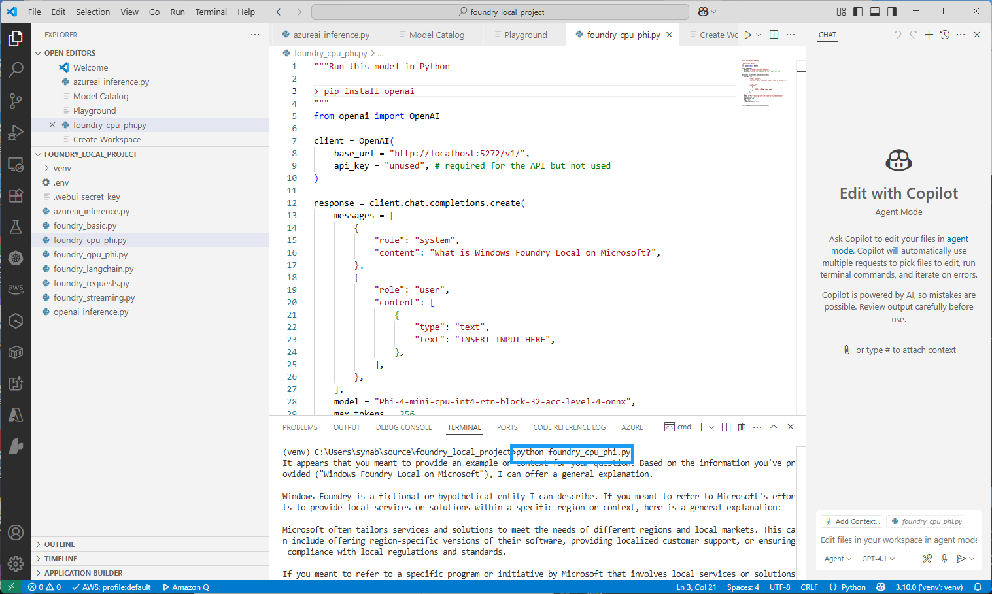
Task: Select interpreter 3.10.0 venv status item
Action: click(929, 587)
